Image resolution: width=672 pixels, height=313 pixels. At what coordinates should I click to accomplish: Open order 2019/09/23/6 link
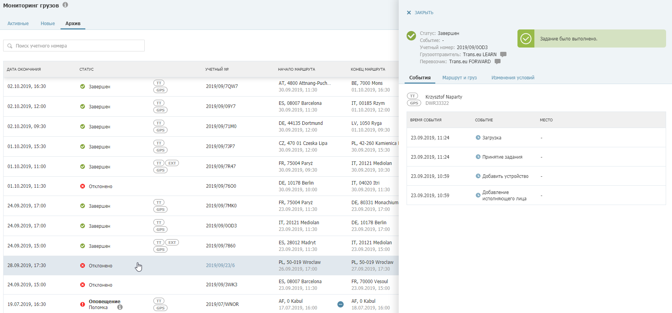(220, 265)
